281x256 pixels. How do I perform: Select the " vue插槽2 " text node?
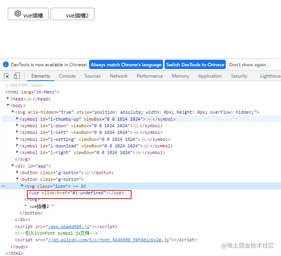pyautogui.click(x=39, y=206)
